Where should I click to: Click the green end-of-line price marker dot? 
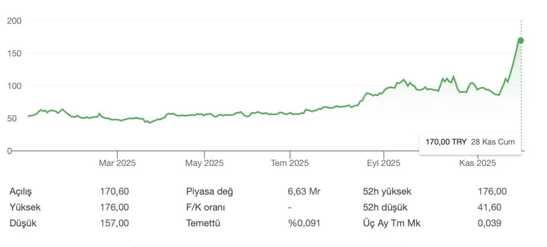521,41
